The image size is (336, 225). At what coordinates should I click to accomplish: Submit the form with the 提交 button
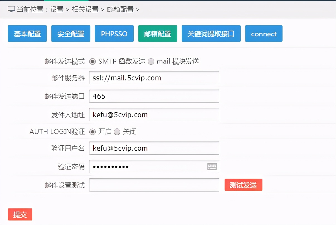[x=20, y=214]
